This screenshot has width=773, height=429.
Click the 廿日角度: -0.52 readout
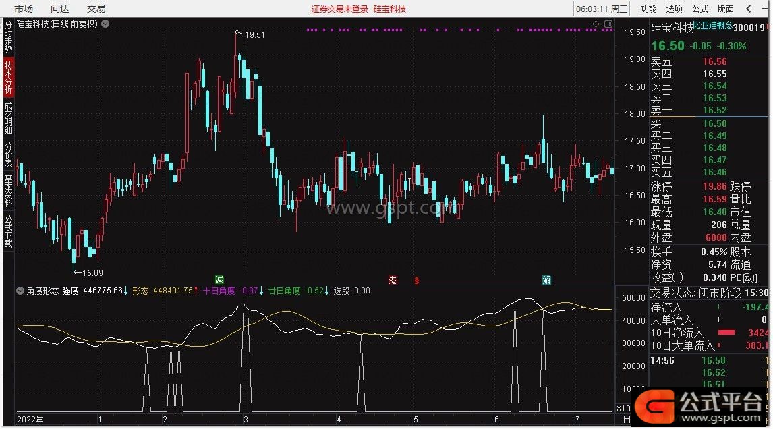(x=299, y=291)
